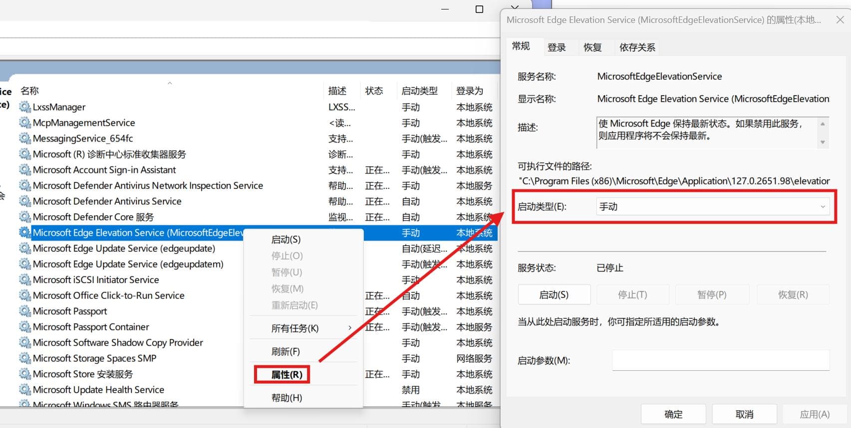Close the Edge Elevation Service properties dialog
851x428 pixels.
pyautogui.click(x=840, y=20)
